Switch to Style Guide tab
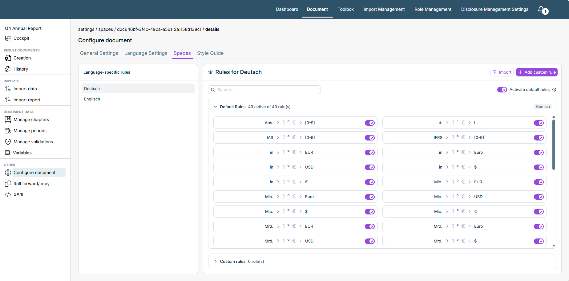Image resolution: width=569 pixels, height=281 pixels. tap(210, 53)
